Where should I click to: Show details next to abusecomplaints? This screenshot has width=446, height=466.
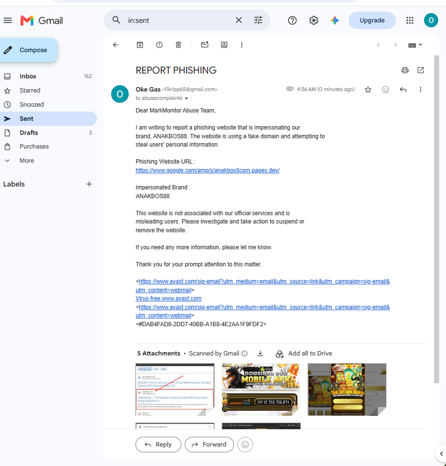(187, 98)
